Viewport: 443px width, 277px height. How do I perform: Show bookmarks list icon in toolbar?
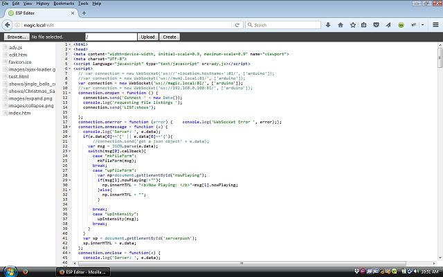(x=363, y=25)
